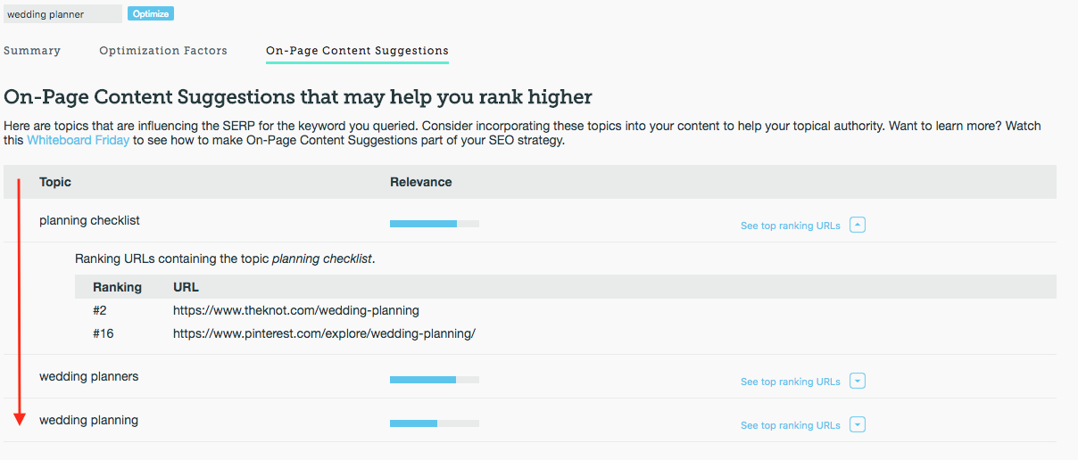The image size is (1078, 460).
Task: Expand wedding planners ranking URLs arrow
Action: (x=857, y=382)
